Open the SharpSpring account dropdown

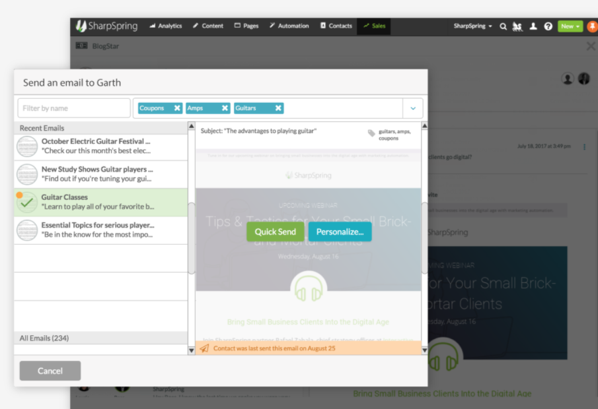point(471,26)
